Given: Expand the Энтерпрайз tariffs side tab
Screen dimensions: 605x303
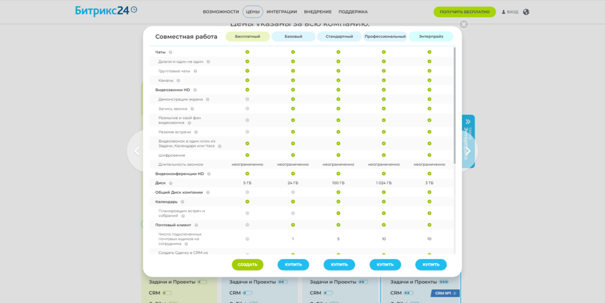Looking at the screenshot, I should click(x=468, y=141).
